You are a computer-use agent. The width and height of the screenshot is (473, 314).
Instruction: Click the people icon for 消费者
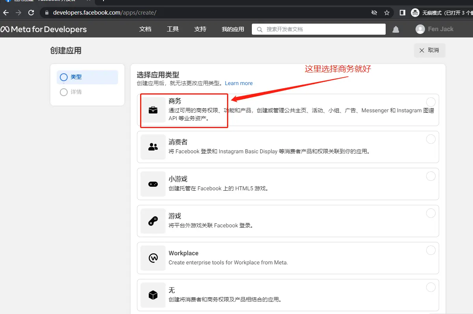tap(153, 147)
